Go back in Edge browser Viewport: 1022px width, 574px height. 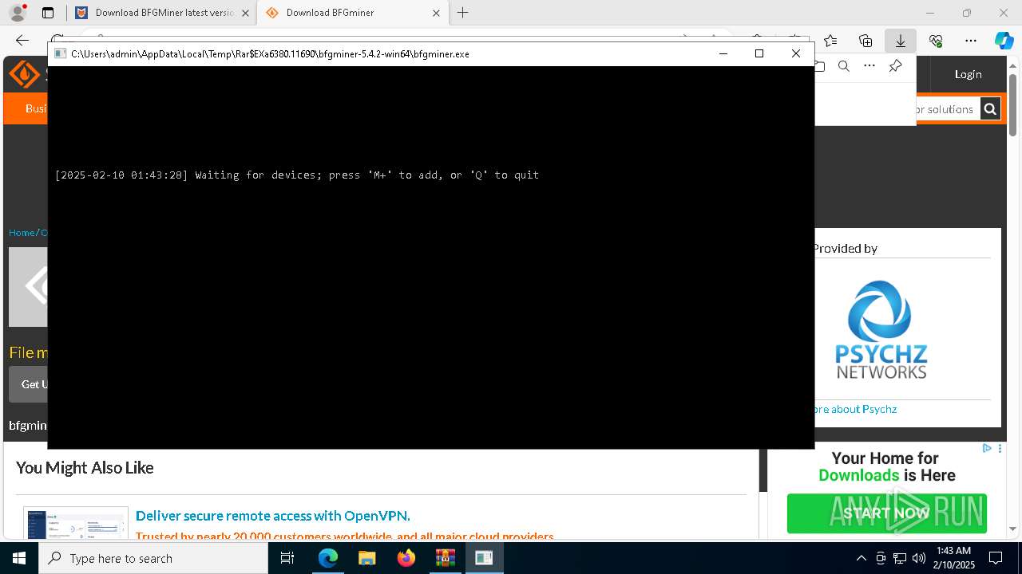coord(22,41)
